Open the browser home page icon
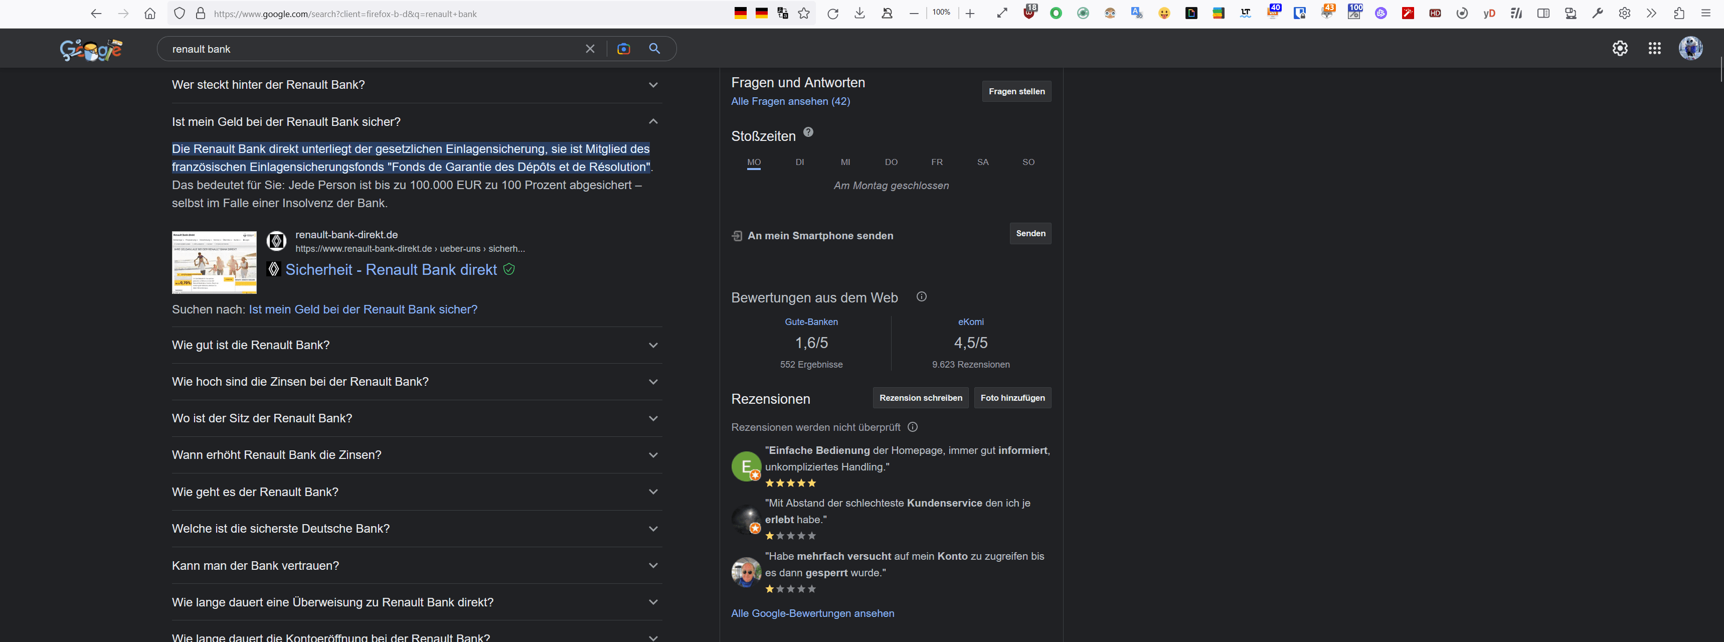The height and width of the screenshot is (642, 1724). tap(150, 14)
